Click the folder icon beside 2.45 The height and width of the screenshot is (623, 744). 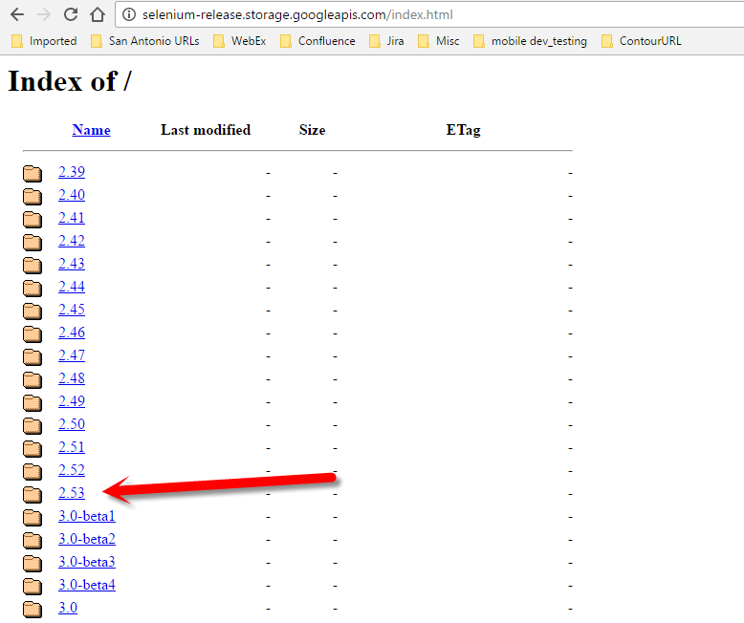pos(33,311)
